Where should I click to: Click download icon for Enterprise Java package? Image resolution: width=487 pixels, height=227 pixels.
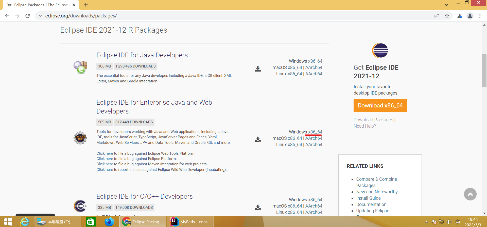click(x=258, y=139)
